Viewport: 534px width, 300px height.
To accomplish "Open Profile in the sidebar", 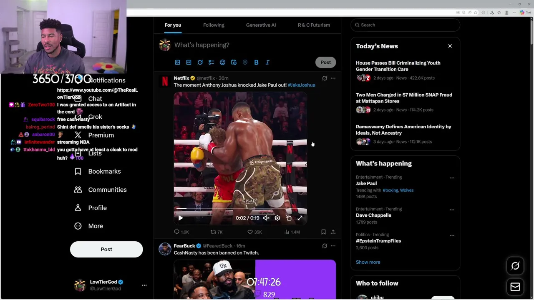I will click(91, 207).
